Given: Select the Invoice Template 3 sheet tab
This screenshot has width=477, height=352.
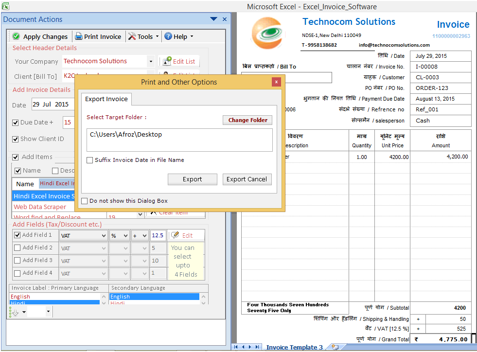Looking at the screenshot, I should pyautogui.click(x=294, y=347).
